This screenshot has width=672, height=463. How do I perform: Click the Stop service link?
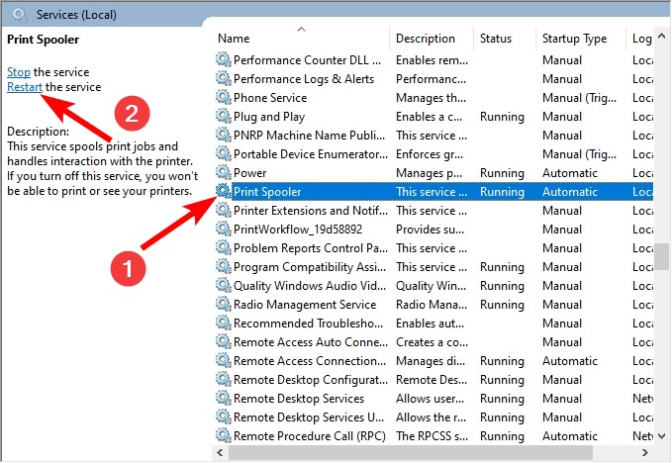19,72
